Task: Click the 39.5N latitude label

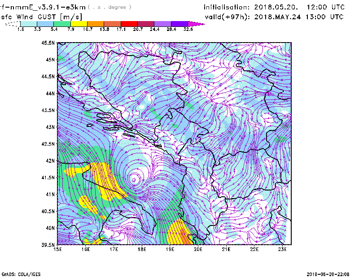Action: tap(48, 245)
